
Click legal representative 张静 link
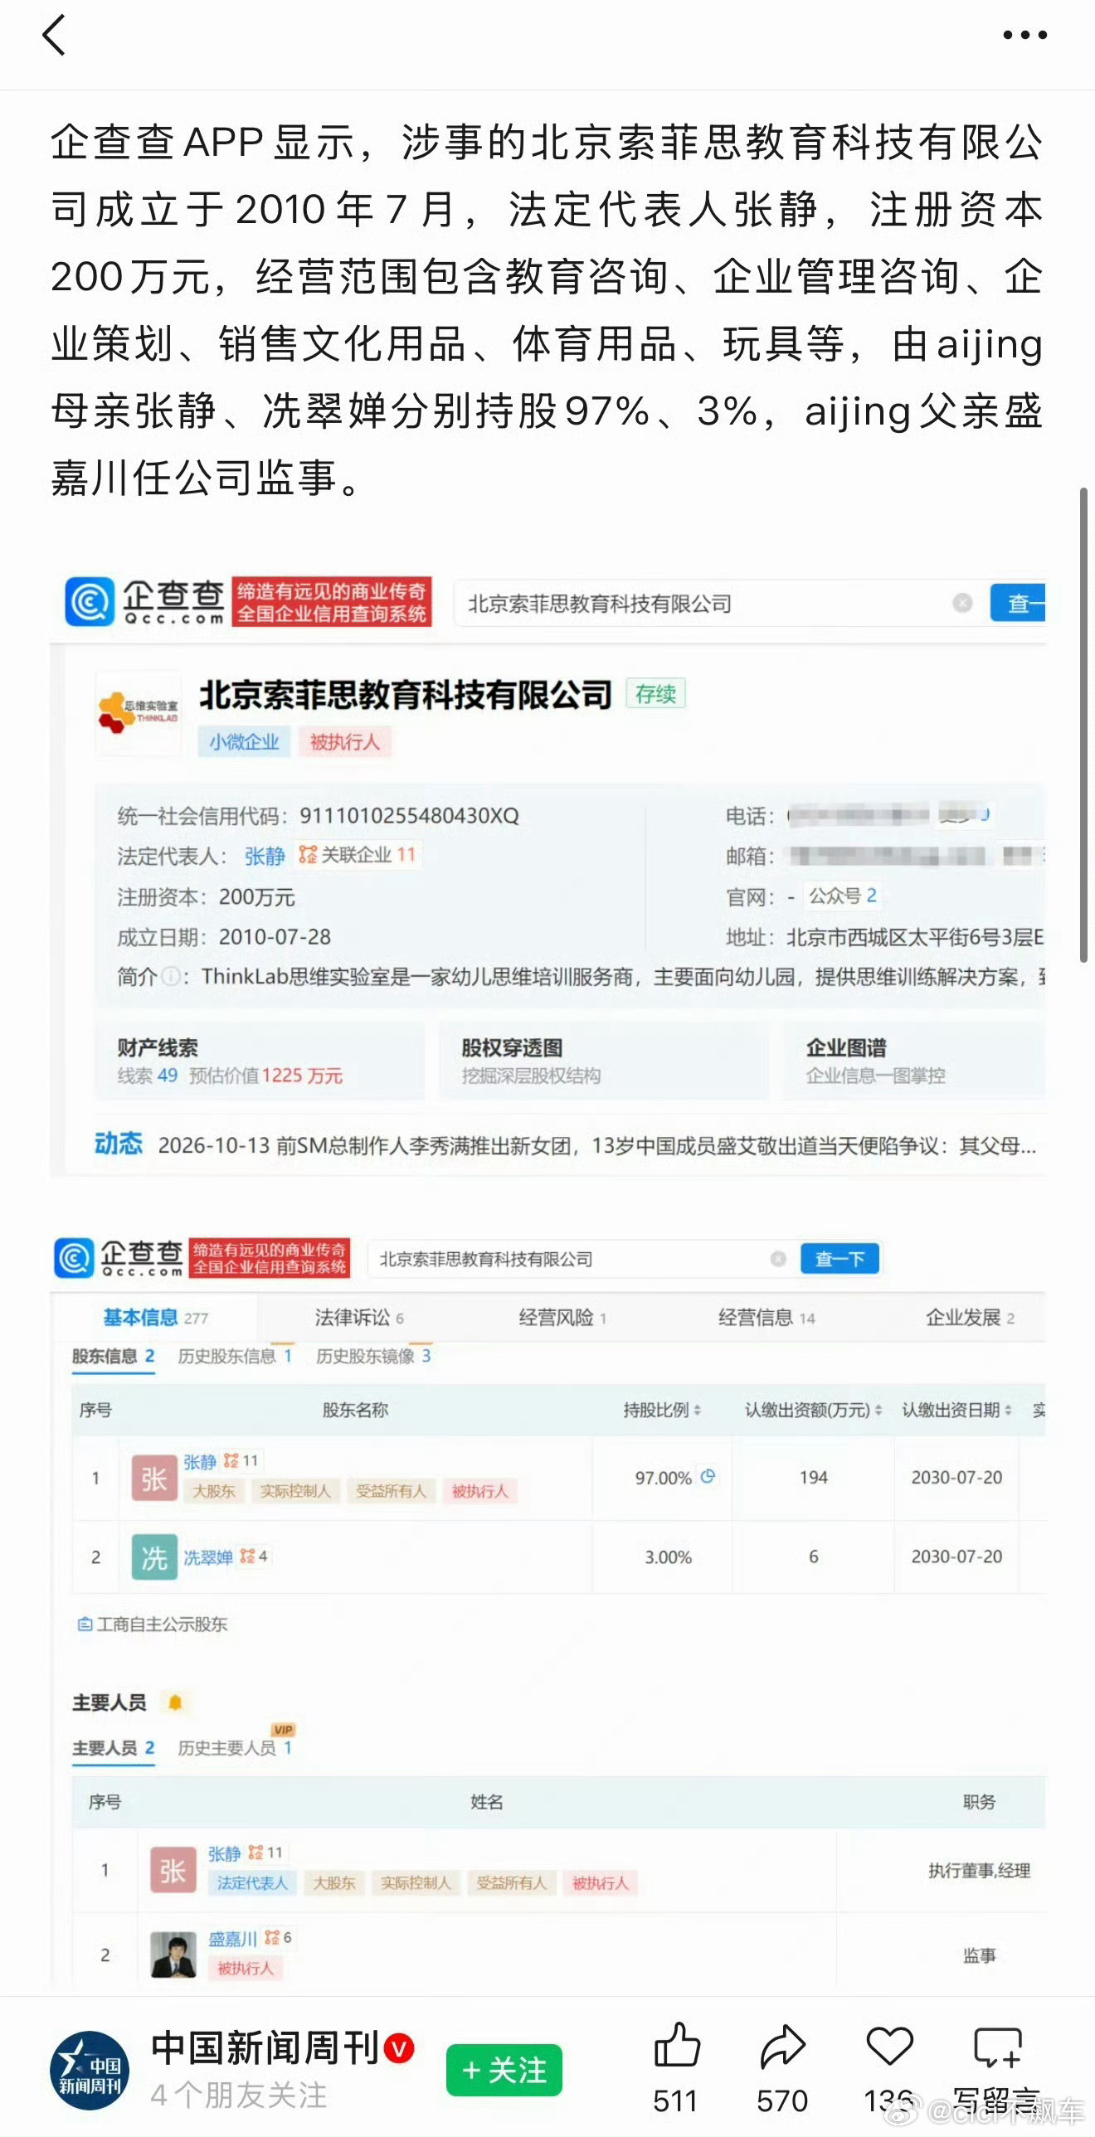tap(265, 855)
